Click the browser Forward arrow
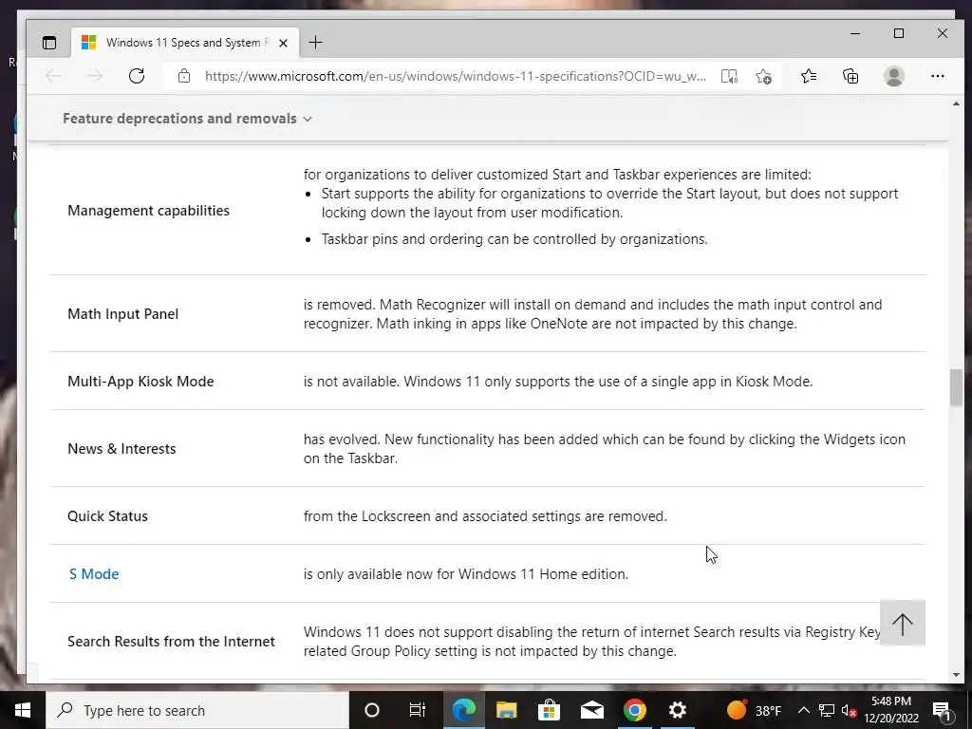This screenshot has width=972, height=729. click(95, 76)
